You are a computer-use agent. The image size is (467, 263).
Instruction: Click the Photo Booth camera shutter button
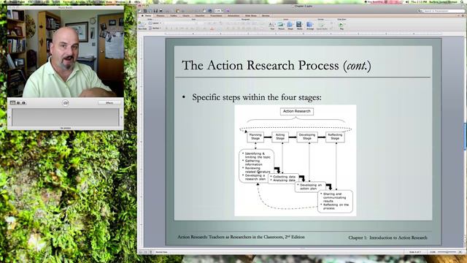[65, 103]
